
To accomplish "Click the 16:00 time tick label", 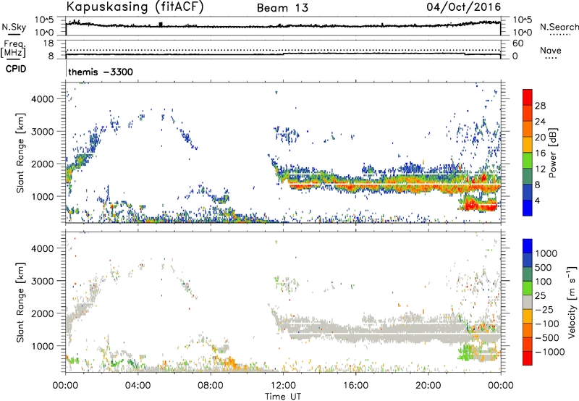I will (x=355, y=386).
